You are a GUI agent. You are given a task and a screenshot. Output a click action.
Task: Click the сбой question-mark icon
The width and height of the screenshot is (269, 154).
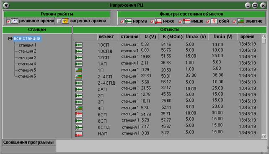click(x=214, y=21)
